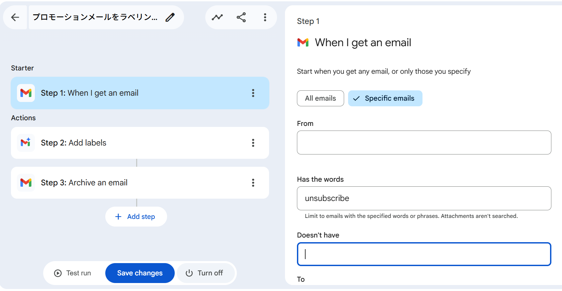The height and width of the screenshot is (291, 562).
Task: Toggle the Specific emails chip
Action: pos(385,98)
